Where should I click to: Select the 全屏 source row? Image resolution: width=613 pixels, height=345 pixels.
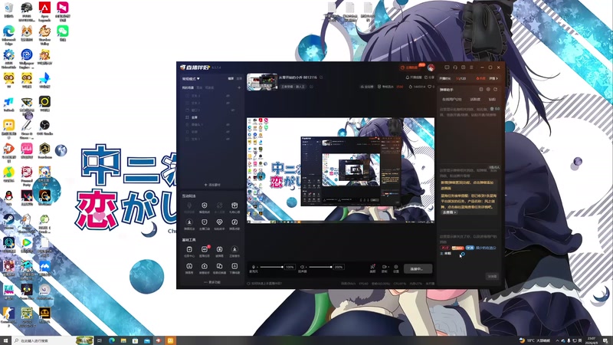click(x=211, y=117)
